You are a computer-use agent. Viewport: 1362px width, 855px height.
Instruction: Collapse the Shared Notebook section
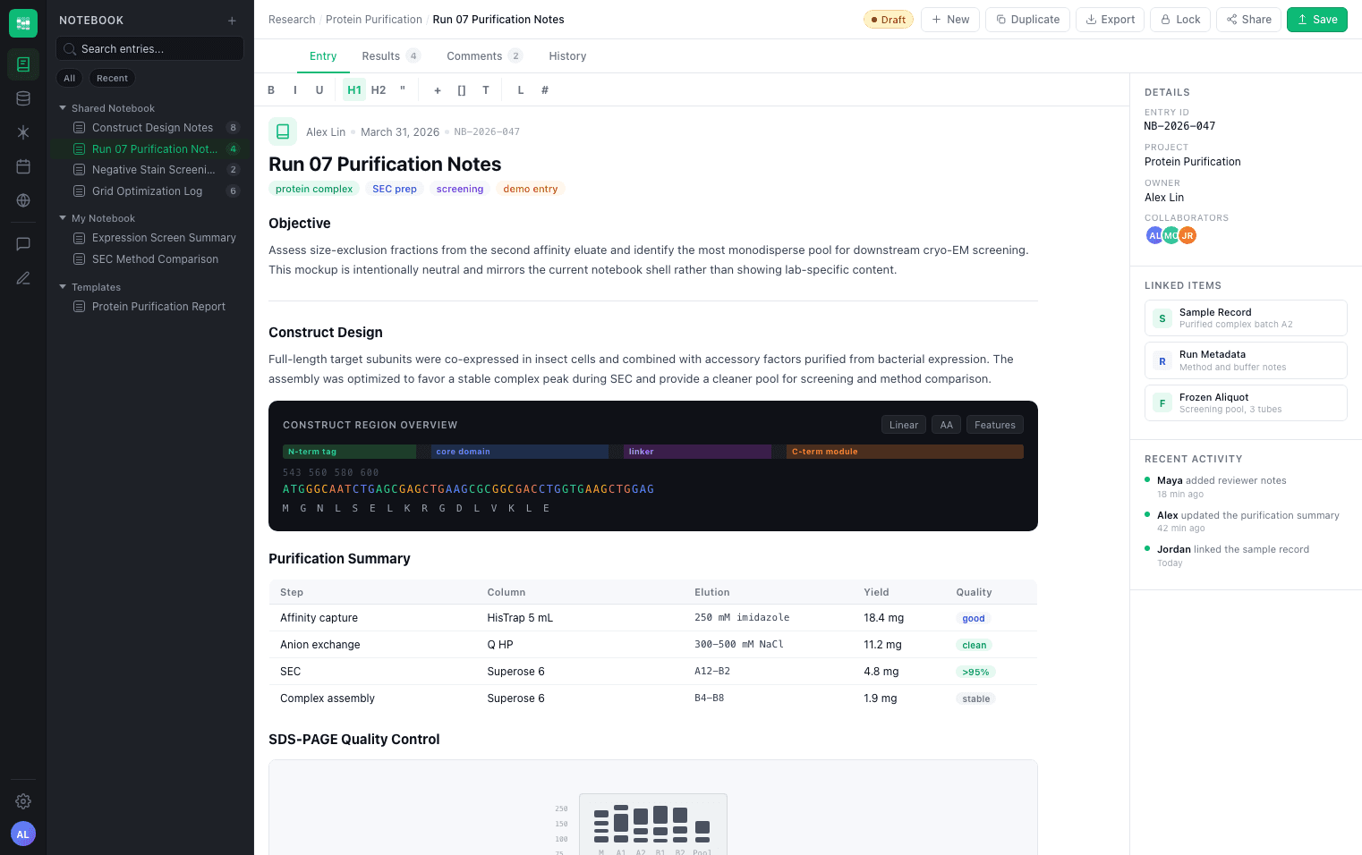pyautogui.click(x=64, y=108)
